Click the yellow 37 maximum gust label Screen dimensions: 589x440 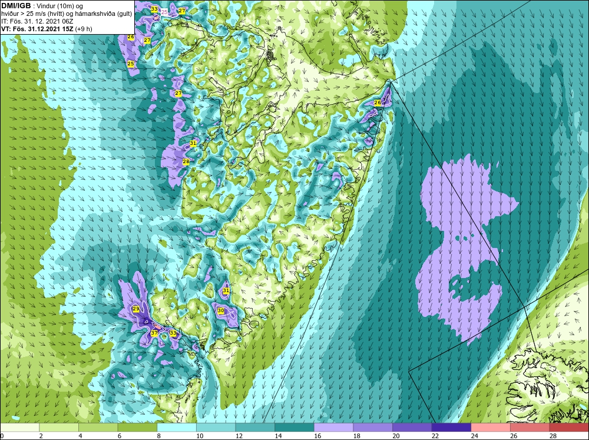(x=154, y=333)
